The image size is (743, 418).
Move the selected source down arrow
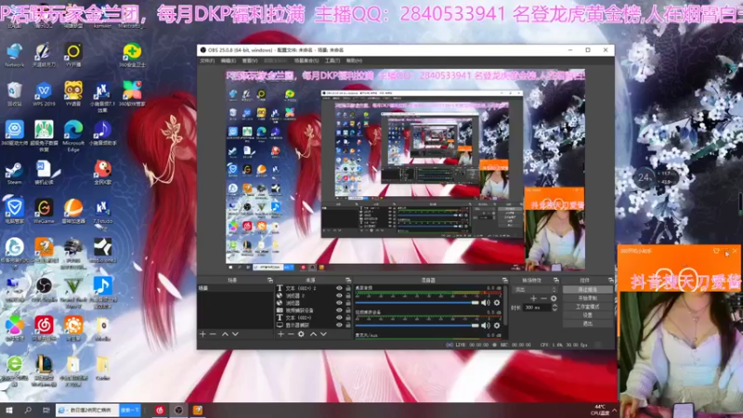click(x=323, y=334)
